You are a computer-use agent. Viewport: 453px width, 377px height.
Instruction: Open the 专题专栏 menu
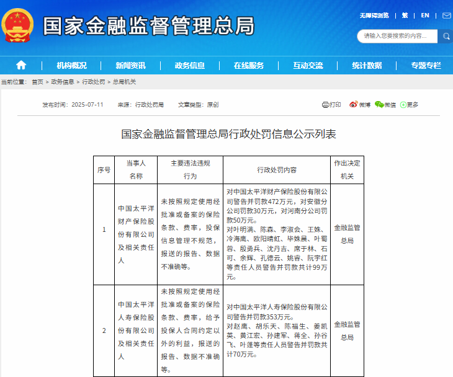(x=426, y=66)
